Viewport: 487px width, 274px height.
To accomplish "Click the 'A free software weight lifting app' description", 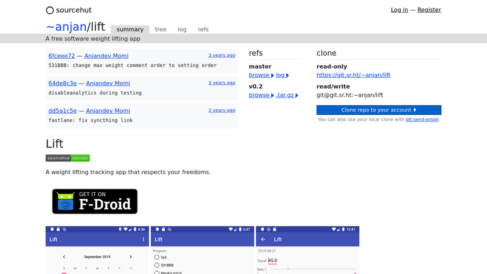I will [x=93, y=38].
